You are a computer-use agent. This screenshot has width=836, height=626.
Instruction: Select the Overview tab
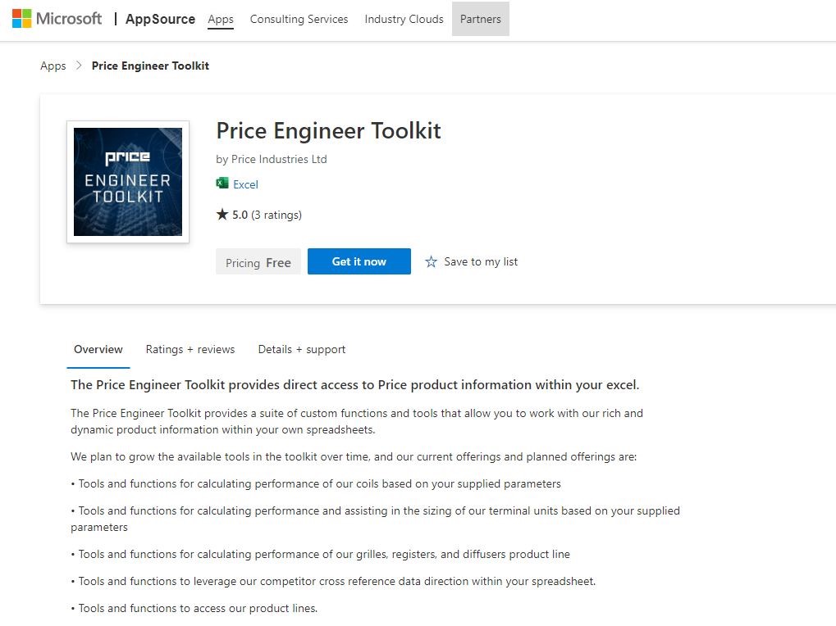pos(98,349)
